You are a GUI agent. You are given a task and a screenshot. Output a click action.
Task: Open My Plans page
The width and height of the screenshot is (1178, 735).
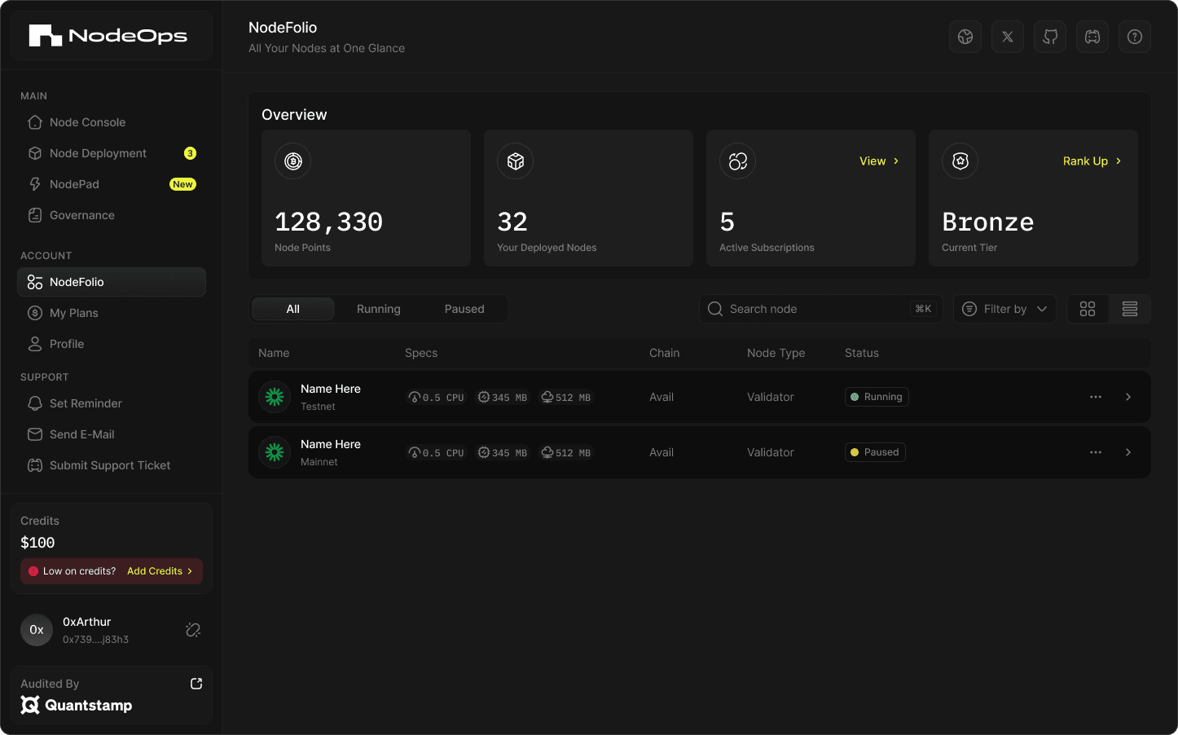112,313
